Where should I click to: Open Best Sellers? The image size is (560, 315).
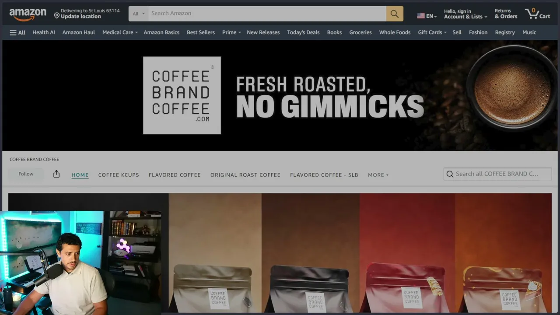coord(201,32)
